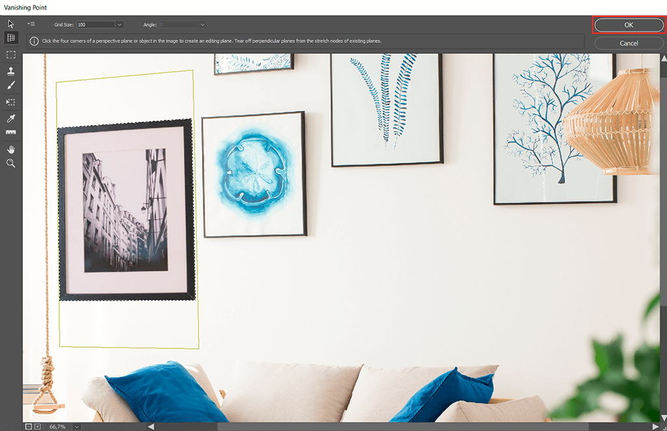667x431 pixels.
Task: Click the horizontal scrollbar left arrow
Action: point(151,426)
